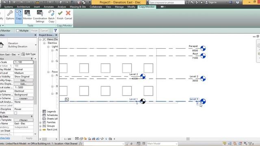Click the Graphic Display Edit button
The image size is (260, 146).
point(24,84)
